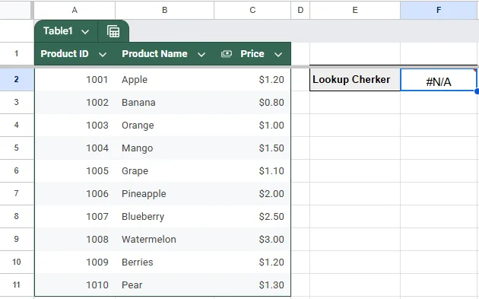Click the Pear cell
The height and width of the screenshot is (299, 479).
click(x=165, y=285)
